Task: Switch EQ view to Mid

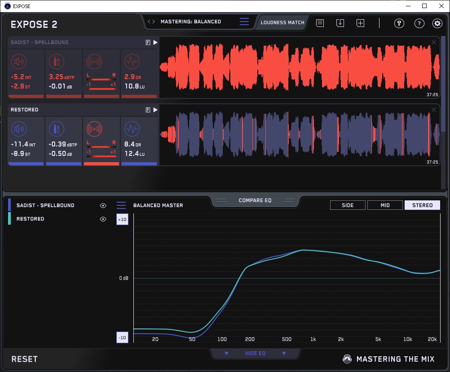Action: click(x=385, y=205)
